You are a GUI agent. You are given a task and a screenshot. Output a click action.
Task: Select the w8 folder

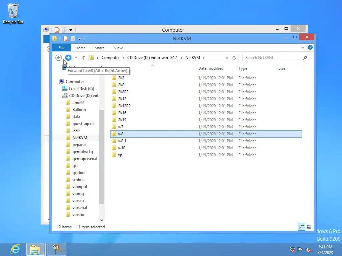[206, 134]
